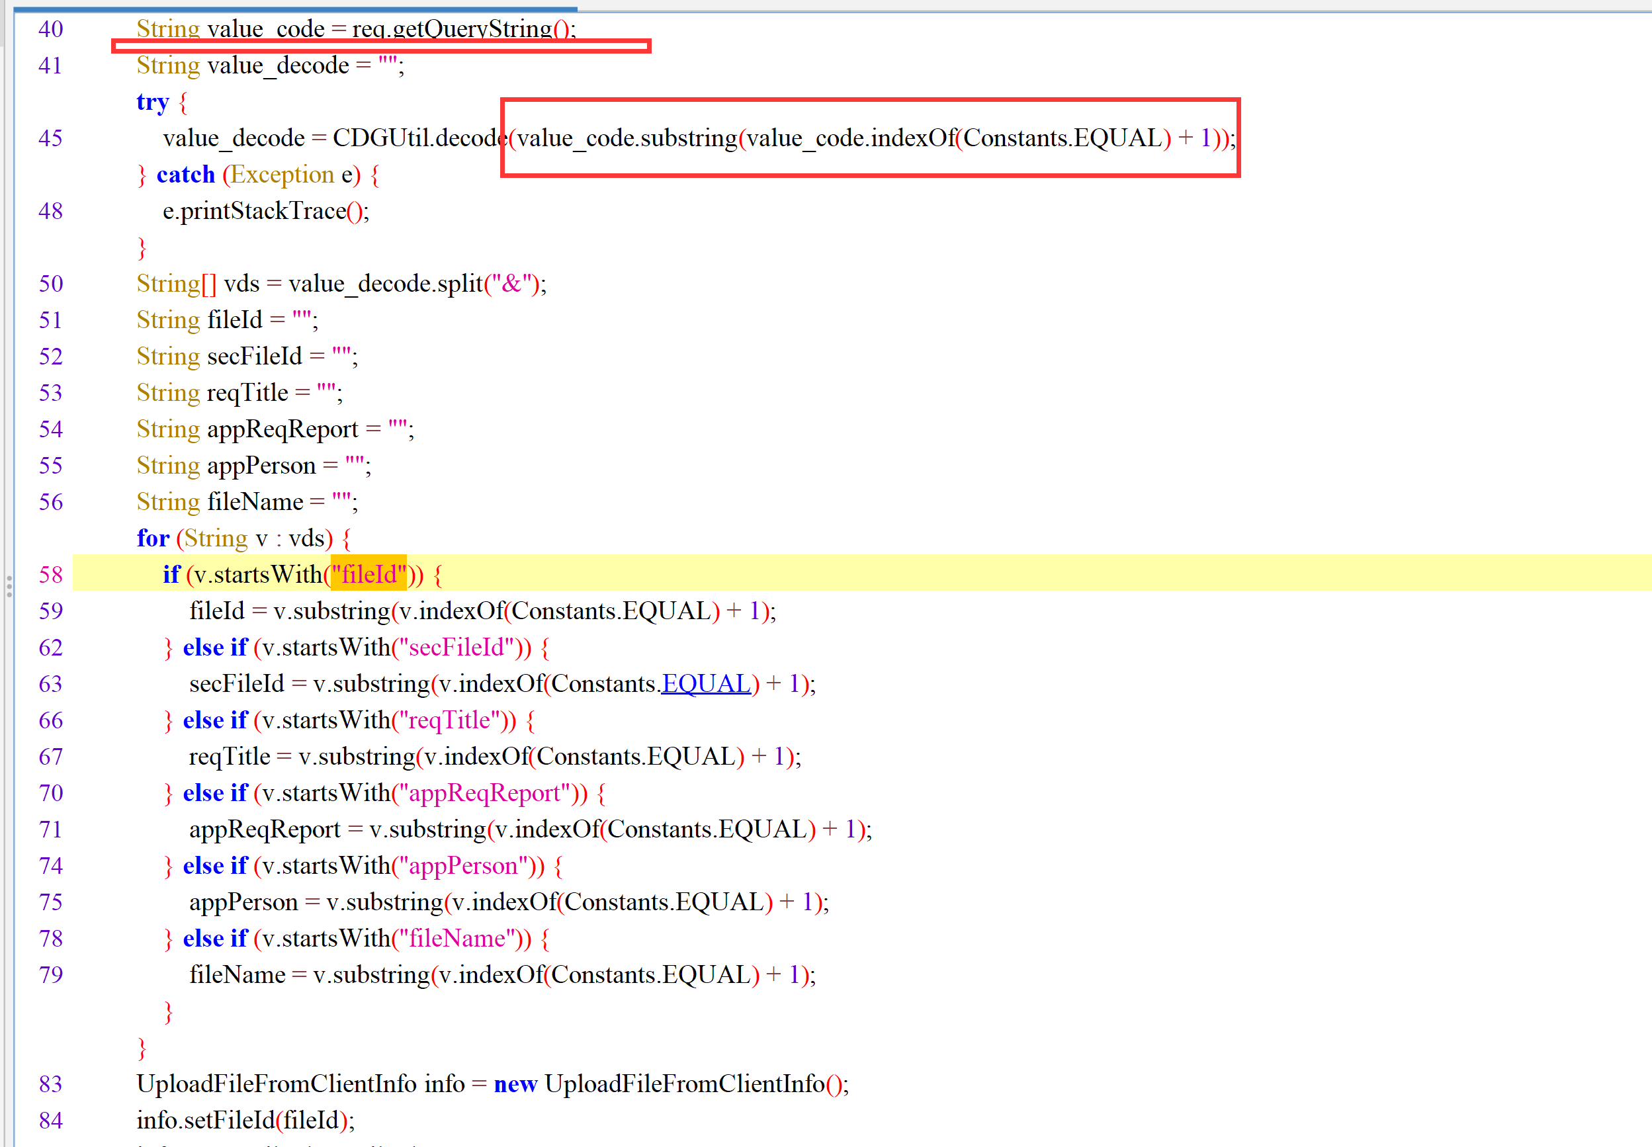
Task: Click line number 83 in the gutter
Action: (51, 1084)
